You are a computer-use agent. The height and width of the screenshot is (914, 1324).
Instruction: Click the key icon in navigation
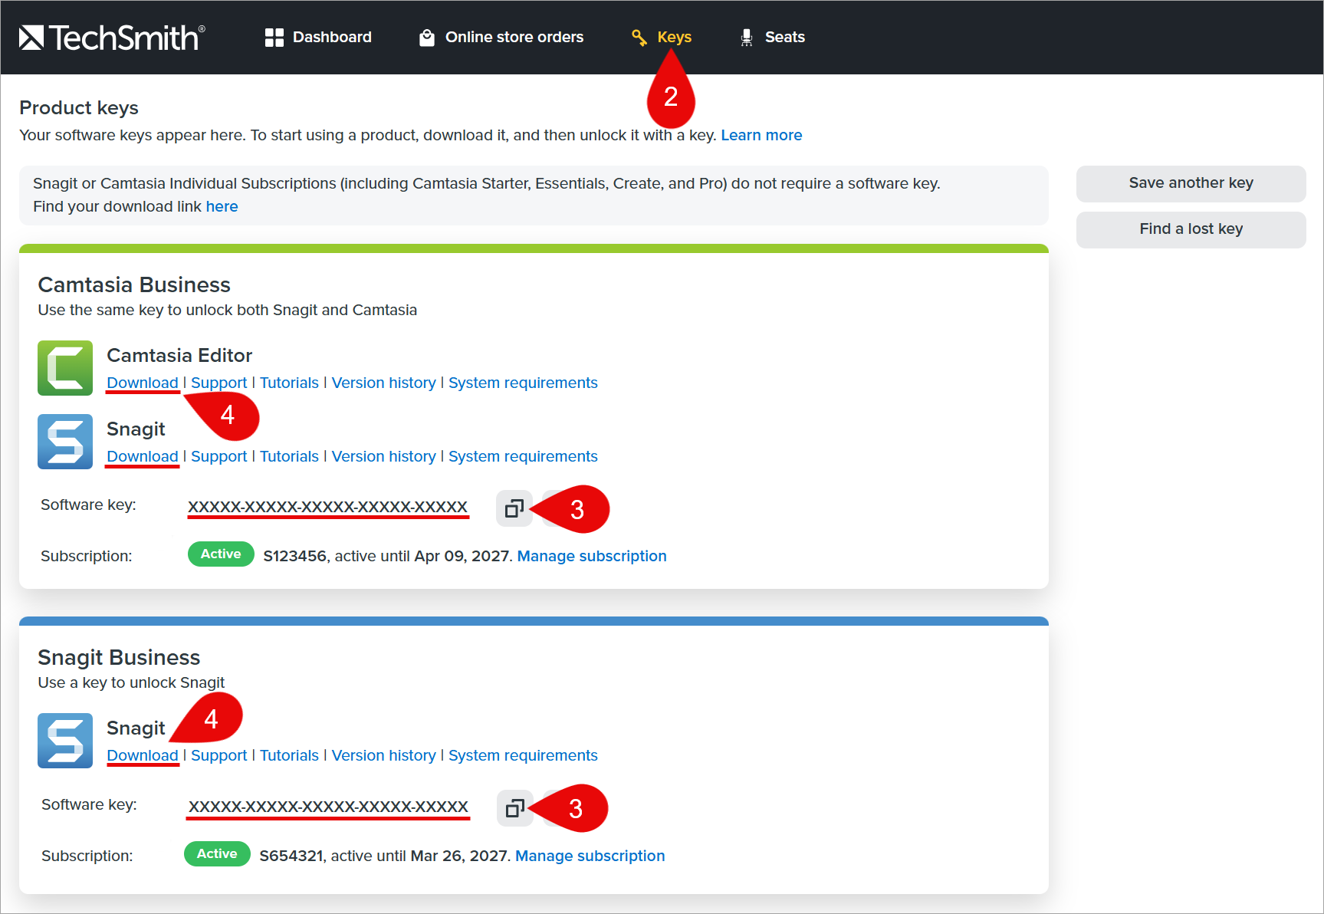[639, 38]
